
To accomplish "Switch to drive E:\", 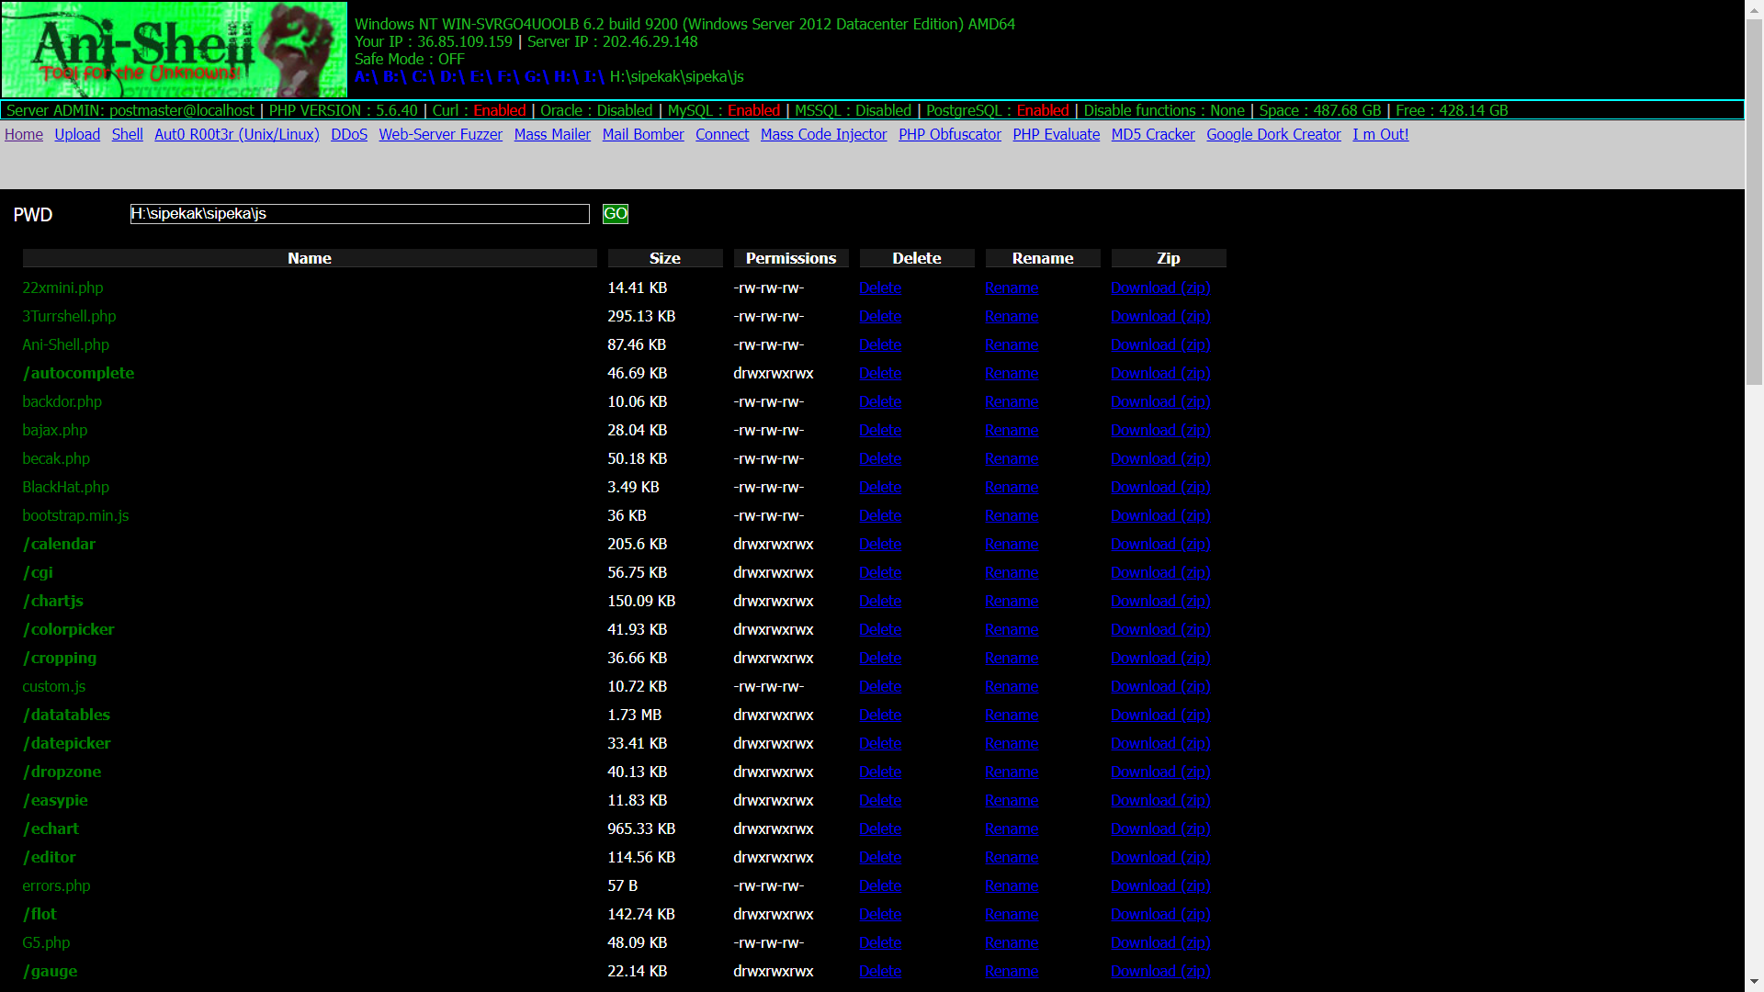I will point(481,77).
